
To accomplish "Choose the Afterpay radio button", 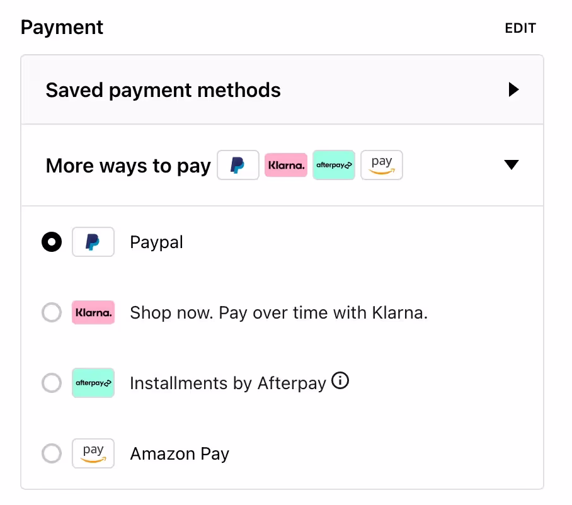I will click(52, 383).
